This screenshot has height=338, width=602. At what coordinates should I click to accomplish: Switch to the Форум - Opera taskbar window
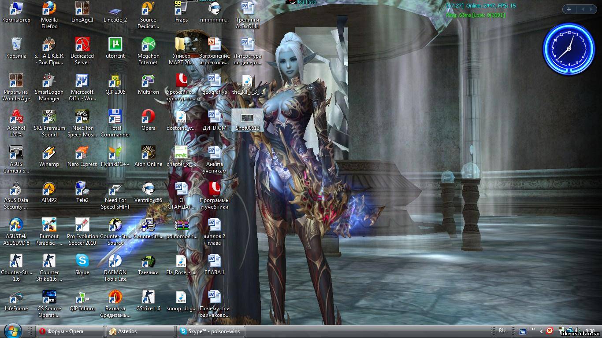[x=70, y=331]
